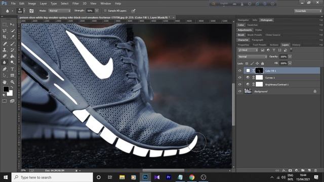The image size is (324, 182).
Task: Open the layer blending mode dropdown
Action: (252, 57)
